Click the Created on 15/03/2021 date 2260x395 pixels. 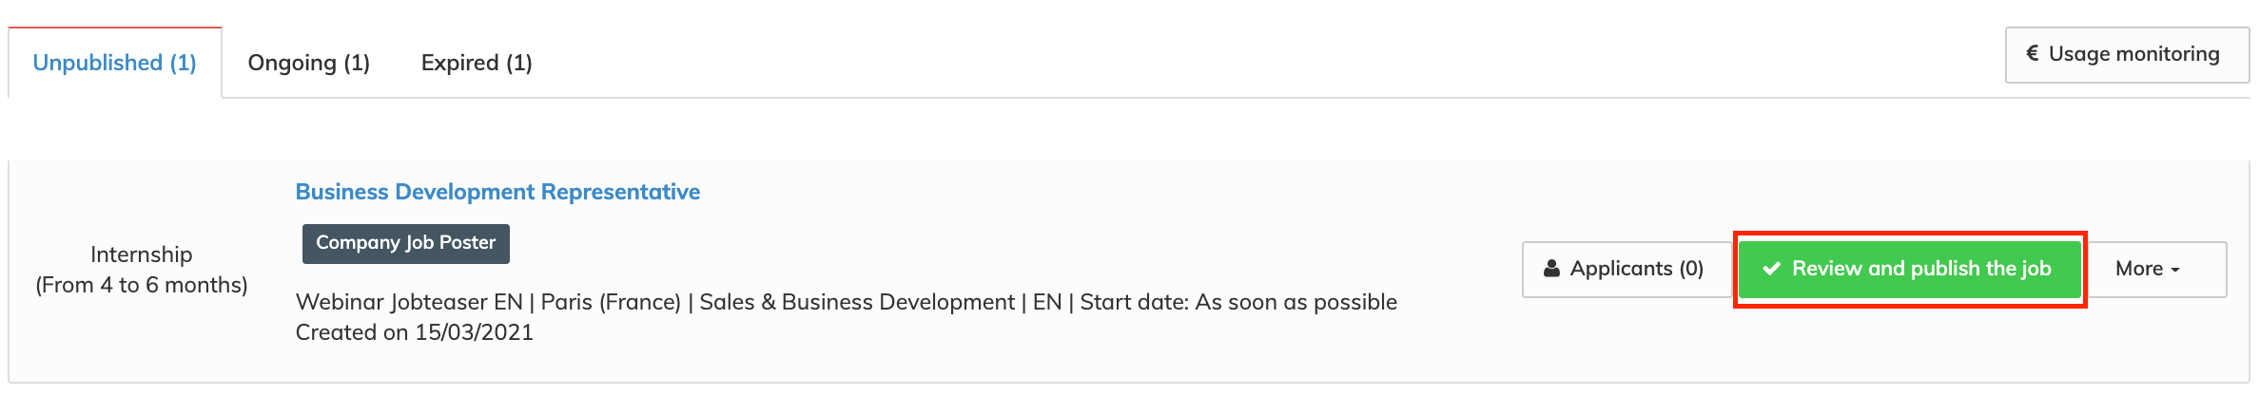[x=415, y=332]
